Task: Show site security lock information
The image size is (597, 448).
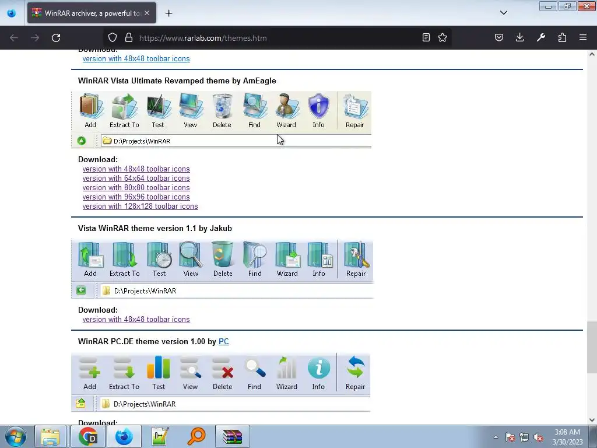Action: point(129,38)
